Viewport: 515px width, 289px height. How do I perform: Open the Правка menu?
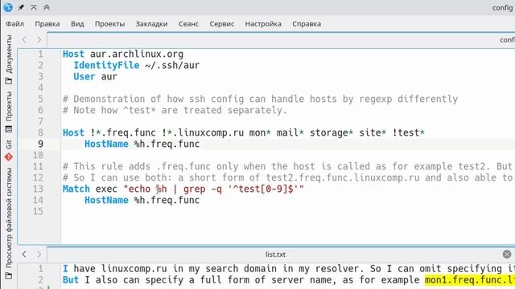(x=47, y=24)
